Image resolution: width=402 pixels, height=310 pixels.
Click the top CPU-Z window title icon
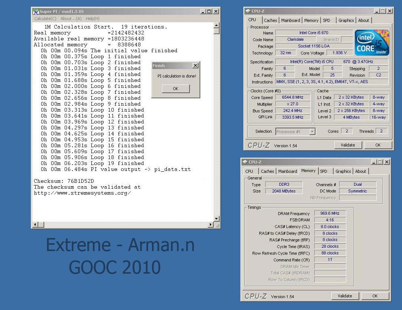[248, 11]
